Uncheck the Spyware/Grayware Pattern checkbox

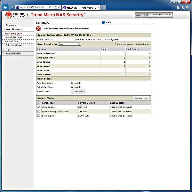pyautogui.click(x=39, y=111)
